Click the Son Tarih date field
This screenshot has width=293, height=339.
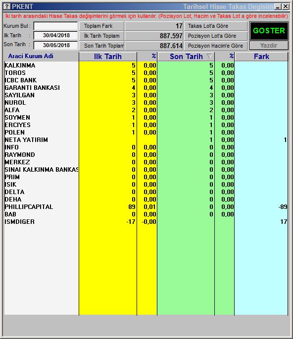coord(55,45)
